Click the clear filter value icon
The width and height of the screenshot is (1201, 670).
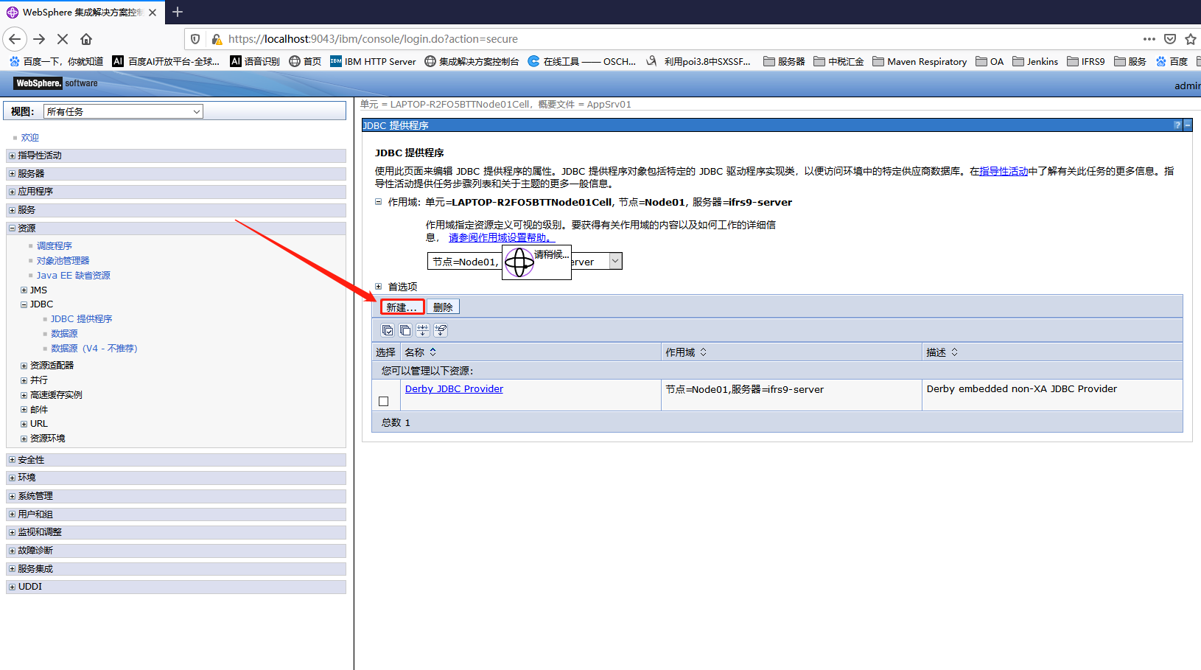(440, 329)
